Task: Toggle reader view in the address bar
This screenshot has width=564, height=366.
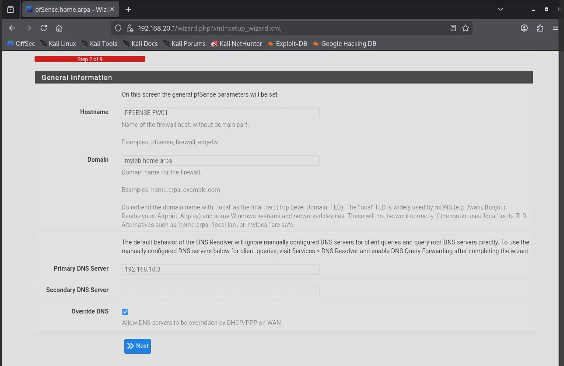Action: 453,28
